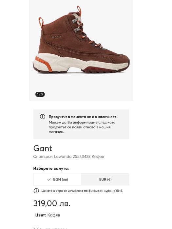Open the Gant brand link
Image resolution: width=172 pixels, height=229 pixels.
pyautogui.click(x=43, y=148)
